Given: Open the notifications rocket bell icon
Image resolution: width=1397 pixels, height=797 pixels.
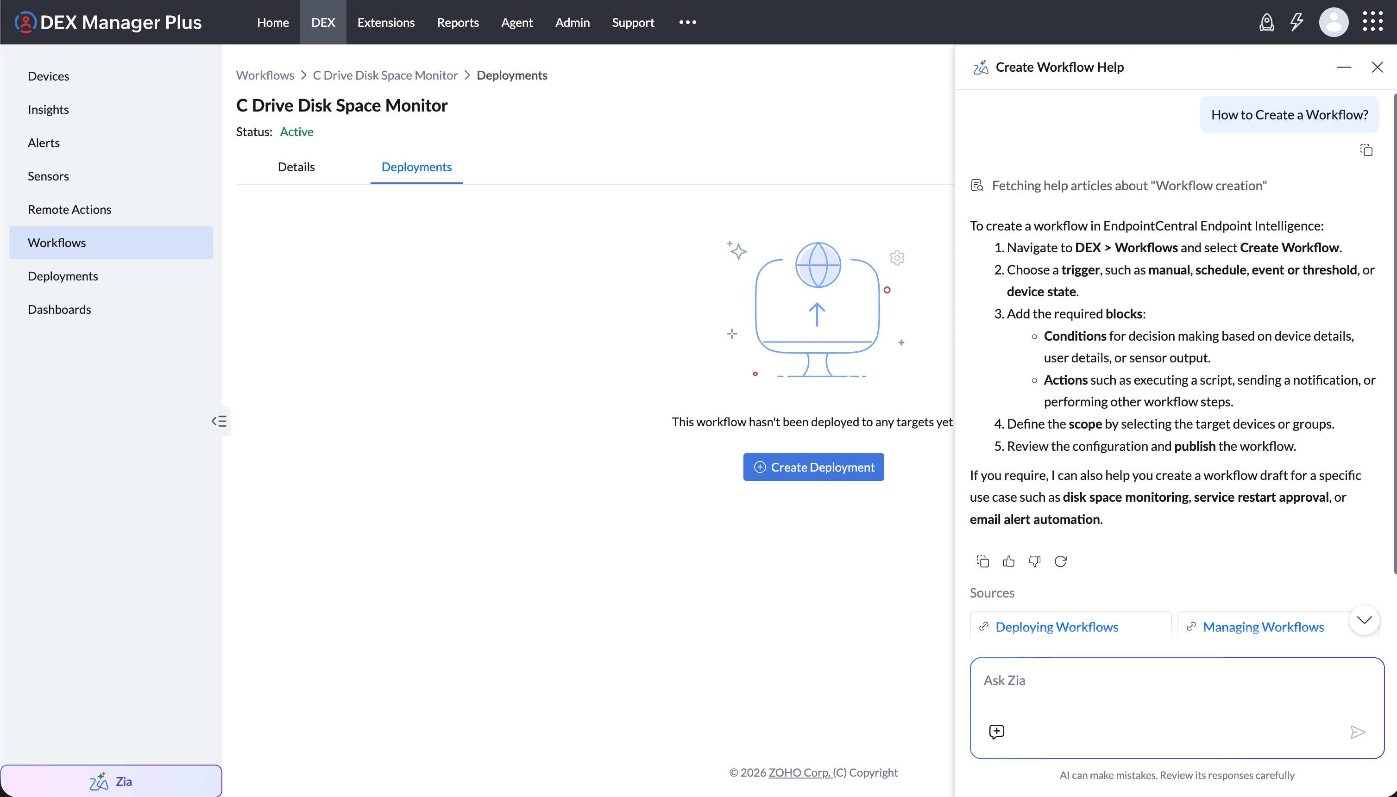Looking at the screenshot, I should (1266, 22).
